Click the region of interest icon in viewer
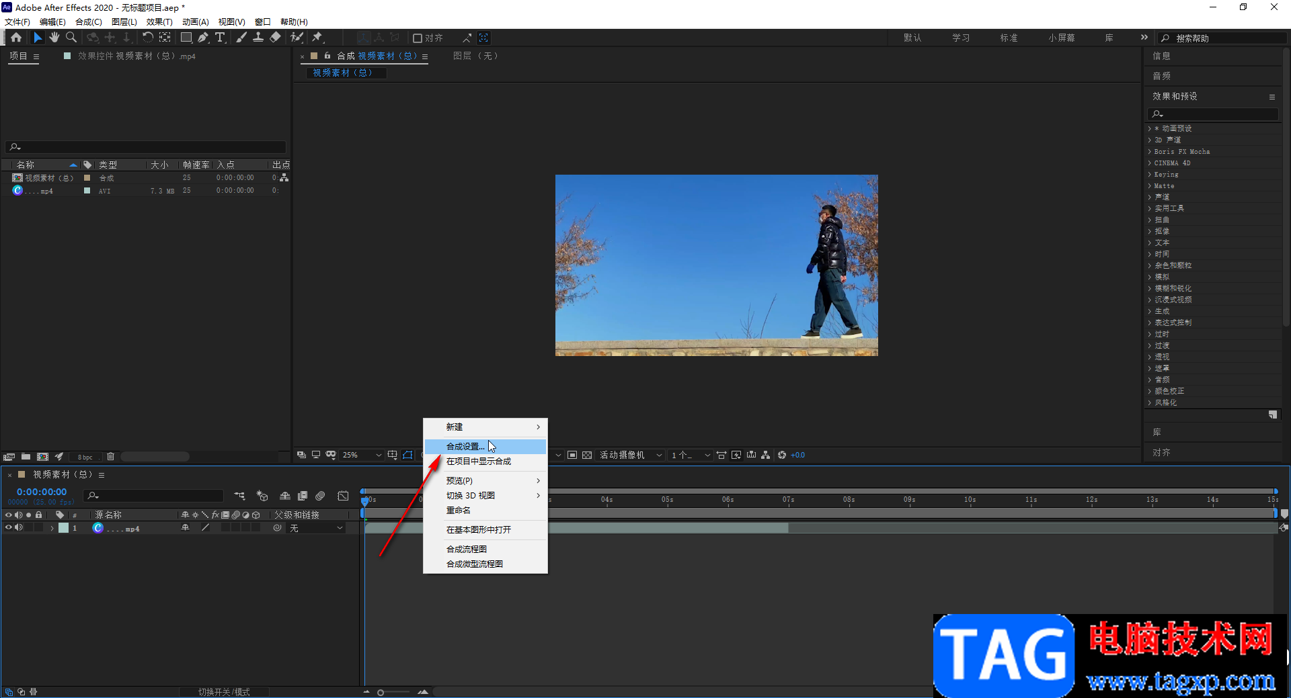This screenshot has height=698, width=1291. tap(572, 455)
